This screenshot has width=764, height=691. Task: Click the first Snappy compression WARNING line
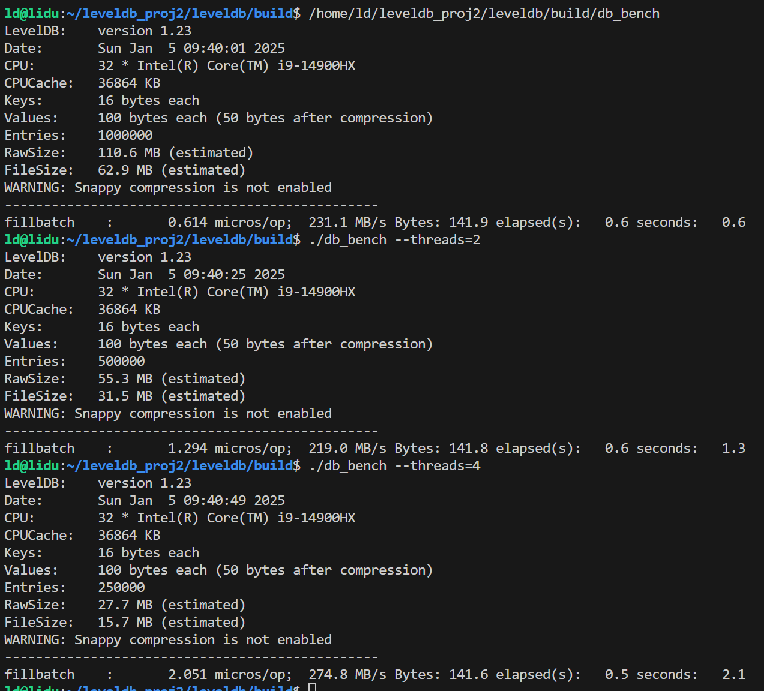pyautogui.click(x=168, y=187)
